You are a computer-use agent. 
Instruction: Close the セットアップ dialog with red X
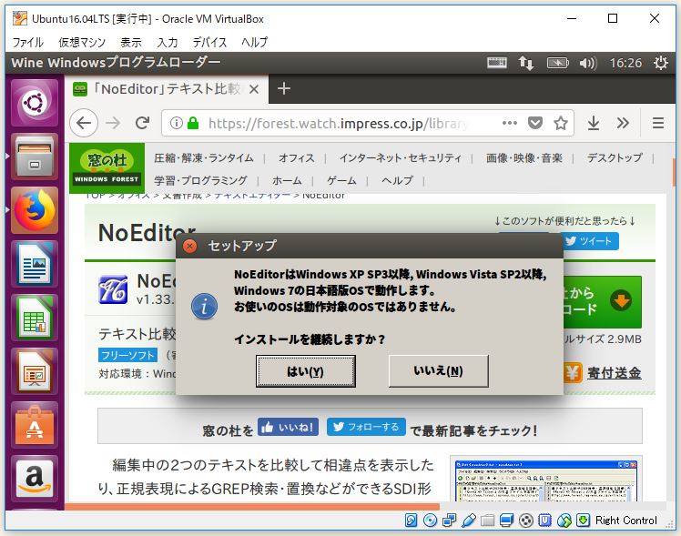tap(189, 246)
